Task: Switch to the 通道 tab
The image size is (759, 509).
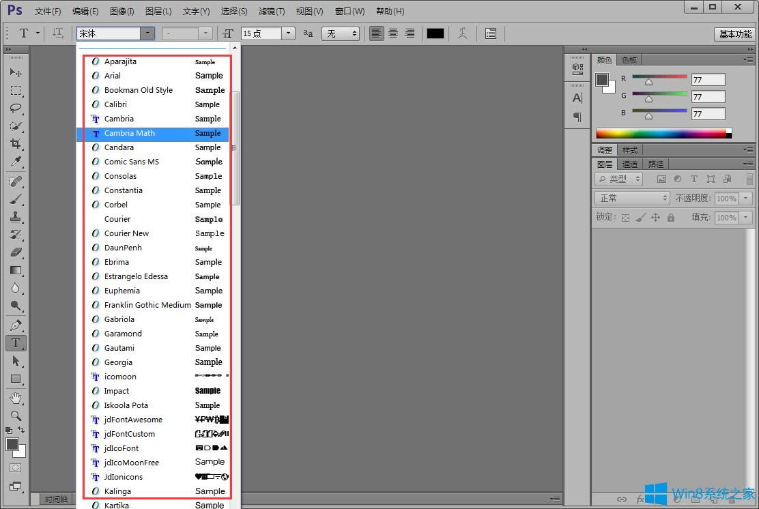Action: point(630,164)
